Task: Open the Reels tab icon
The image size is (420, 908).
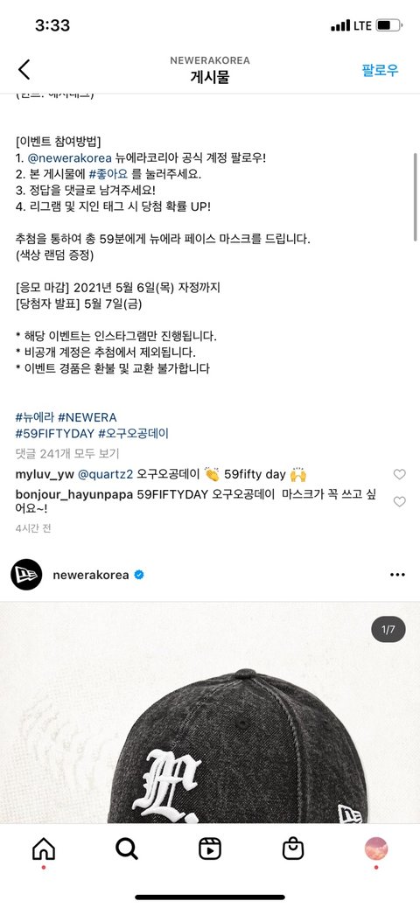Action: pos(210,849)
